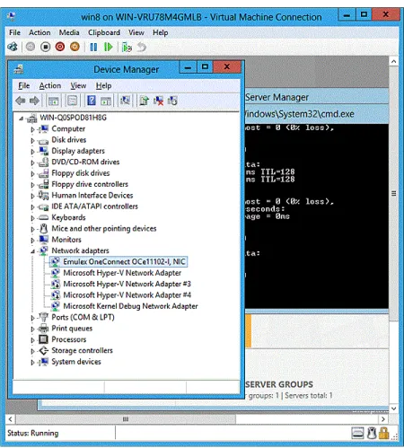Open Device Manager's Help menu

(103, 86)
